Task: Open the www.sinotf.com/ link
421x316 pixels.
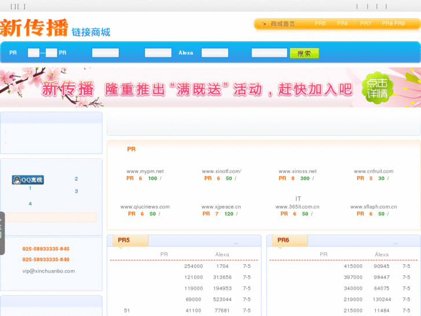Action: [222, 171]
